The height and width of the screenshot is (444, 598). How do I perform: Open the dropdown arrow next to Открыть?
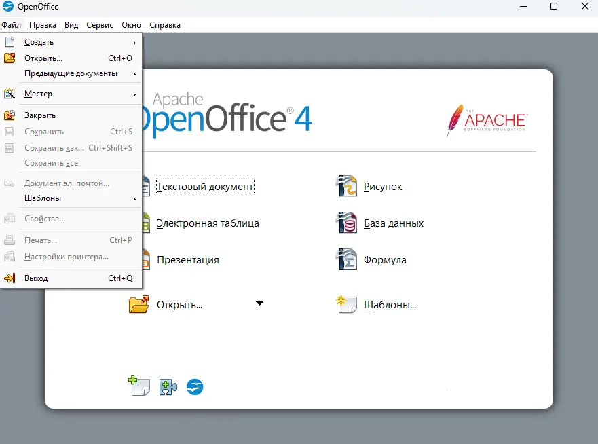(259, 304)
